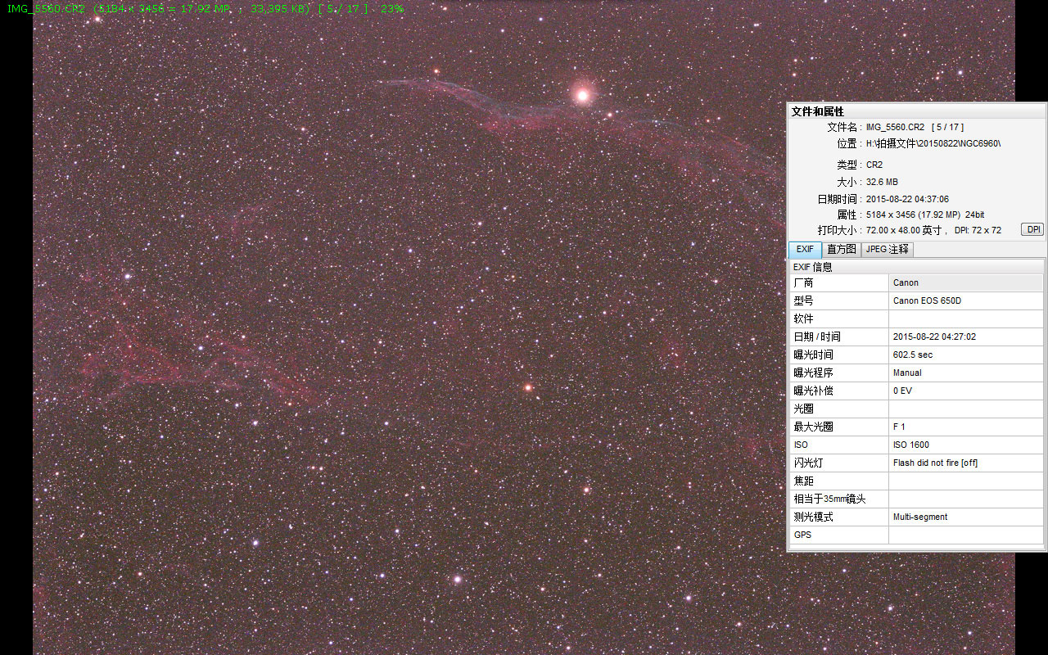Open the 直方图 histogram tab
The image size is (1048, 655).
pyautogui.click(x=841, y=249)
